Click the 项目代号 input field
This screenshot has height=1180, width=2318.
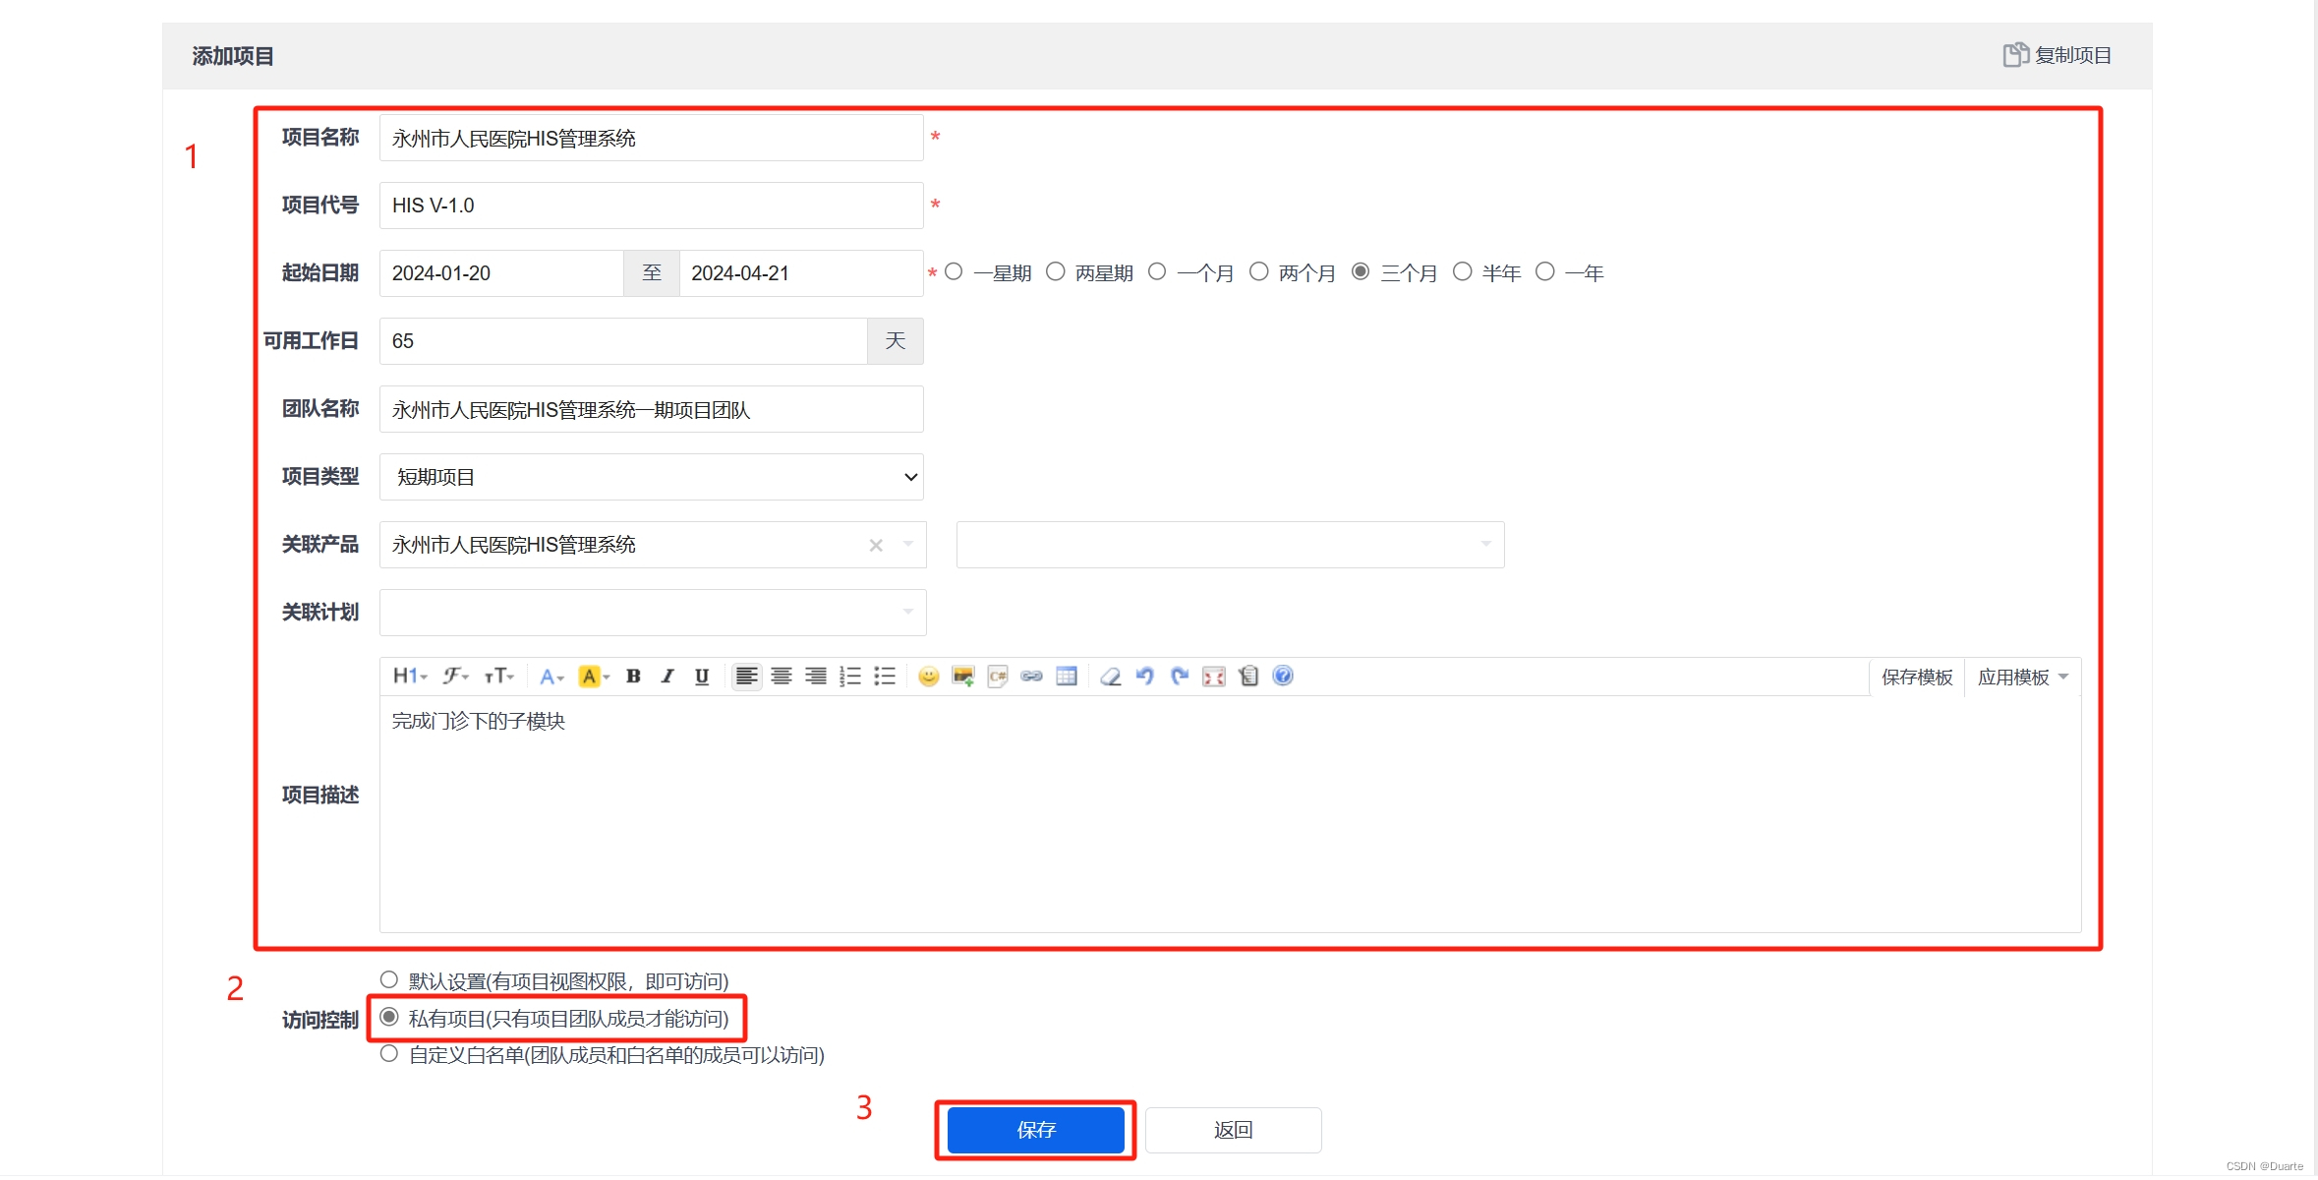pos(651,206)
